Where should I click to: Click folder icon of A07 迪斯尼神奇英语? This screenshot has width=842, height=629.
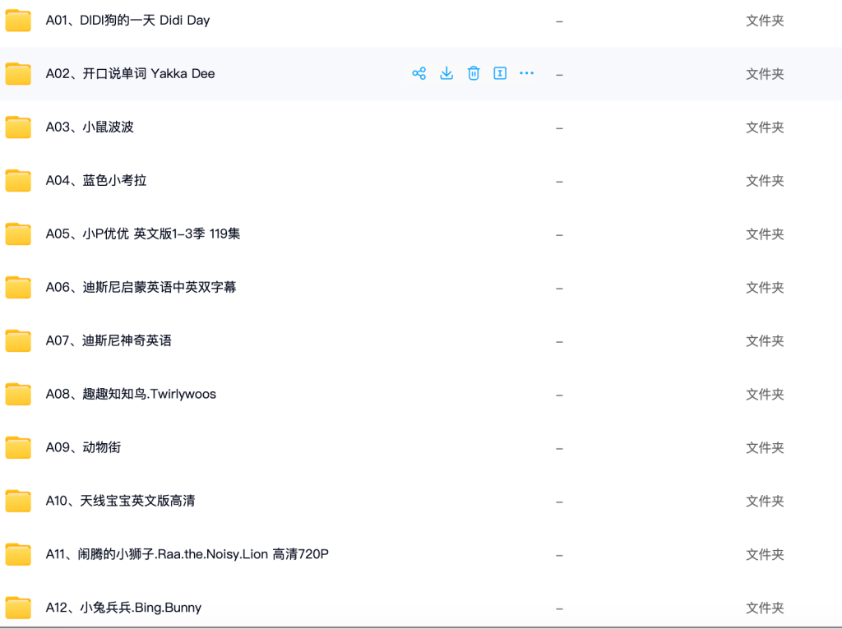point(18,341)
